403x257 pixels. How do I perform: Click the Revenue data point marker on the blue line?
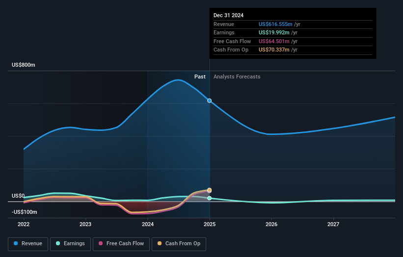[x=210, y=101]
